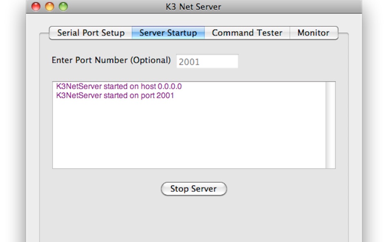Click the server log scrollbar track

(330, 125)
